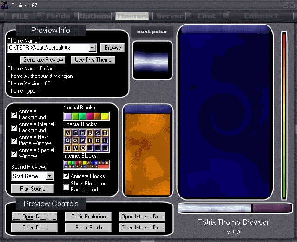The height and width of the screenshot is (242, 297).
Task: Switch to the Fields tab
Action: pyautogui.click(x=58, y=16)
